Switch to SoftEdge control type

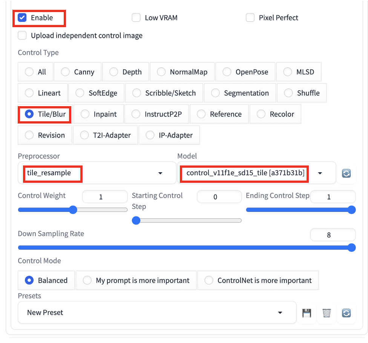(97, 93)
